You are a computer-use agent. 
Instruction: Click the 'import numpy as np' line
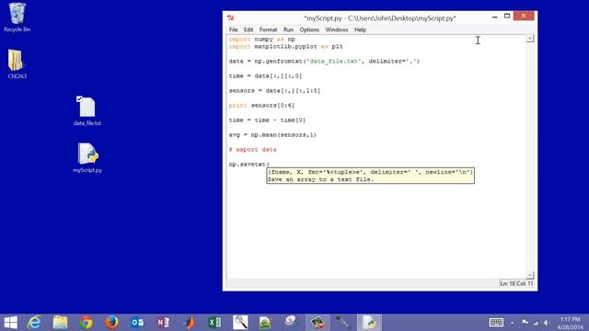click(261, 39)
